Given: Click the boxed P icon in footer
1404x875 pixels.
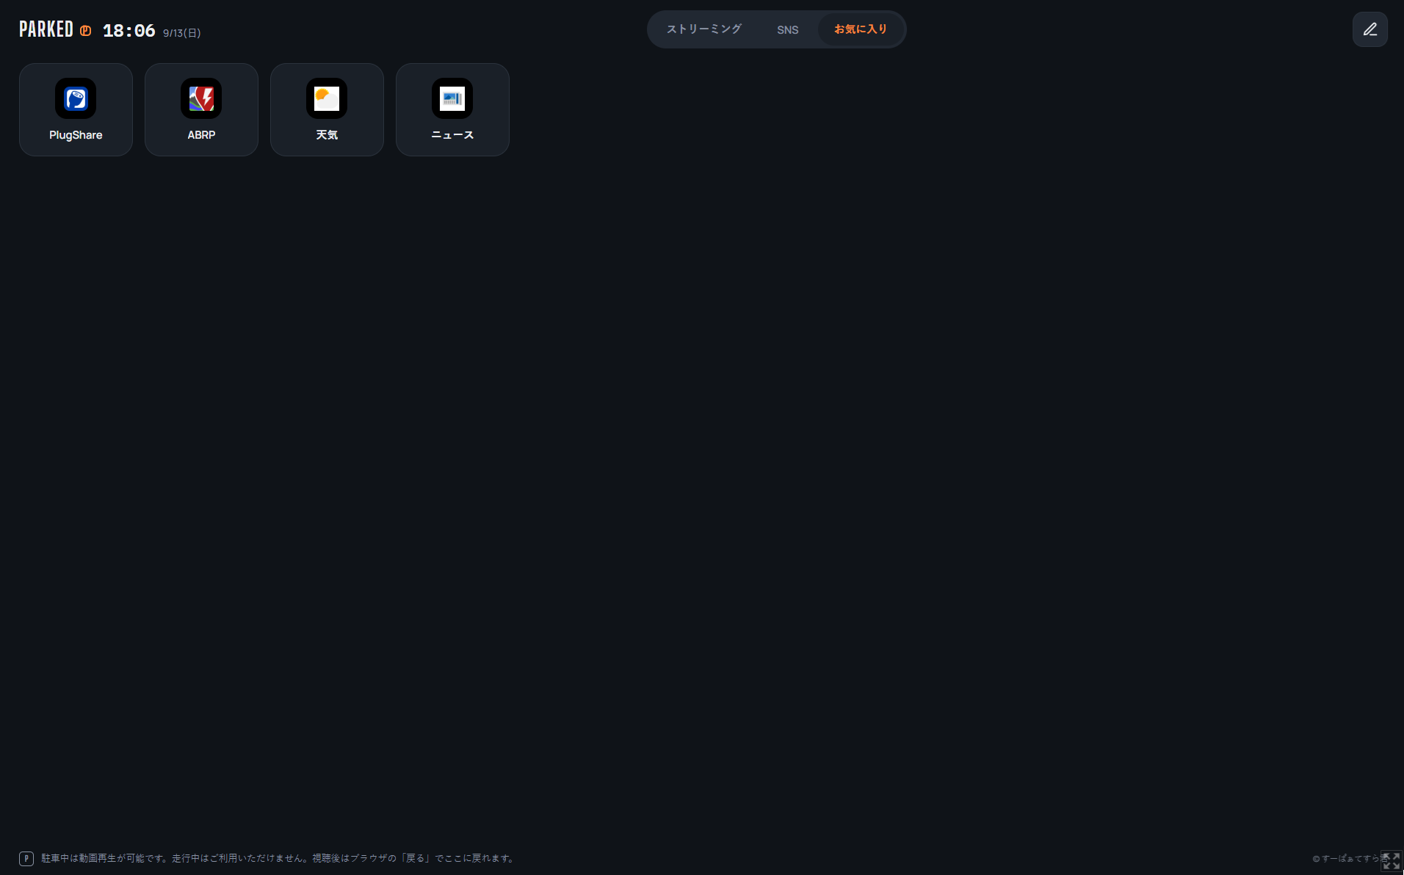Looking at the screenshot, I should click(x=26, y=858).
